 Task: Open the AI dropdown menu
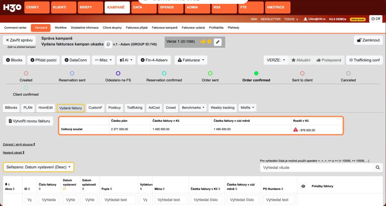pos(126,60)
